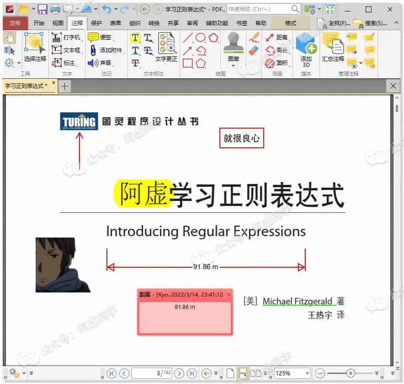Viewport: 404px width, 384px height.
Task: Close the red 距离 measurement popup note
Action: click(x=229, y=294)
